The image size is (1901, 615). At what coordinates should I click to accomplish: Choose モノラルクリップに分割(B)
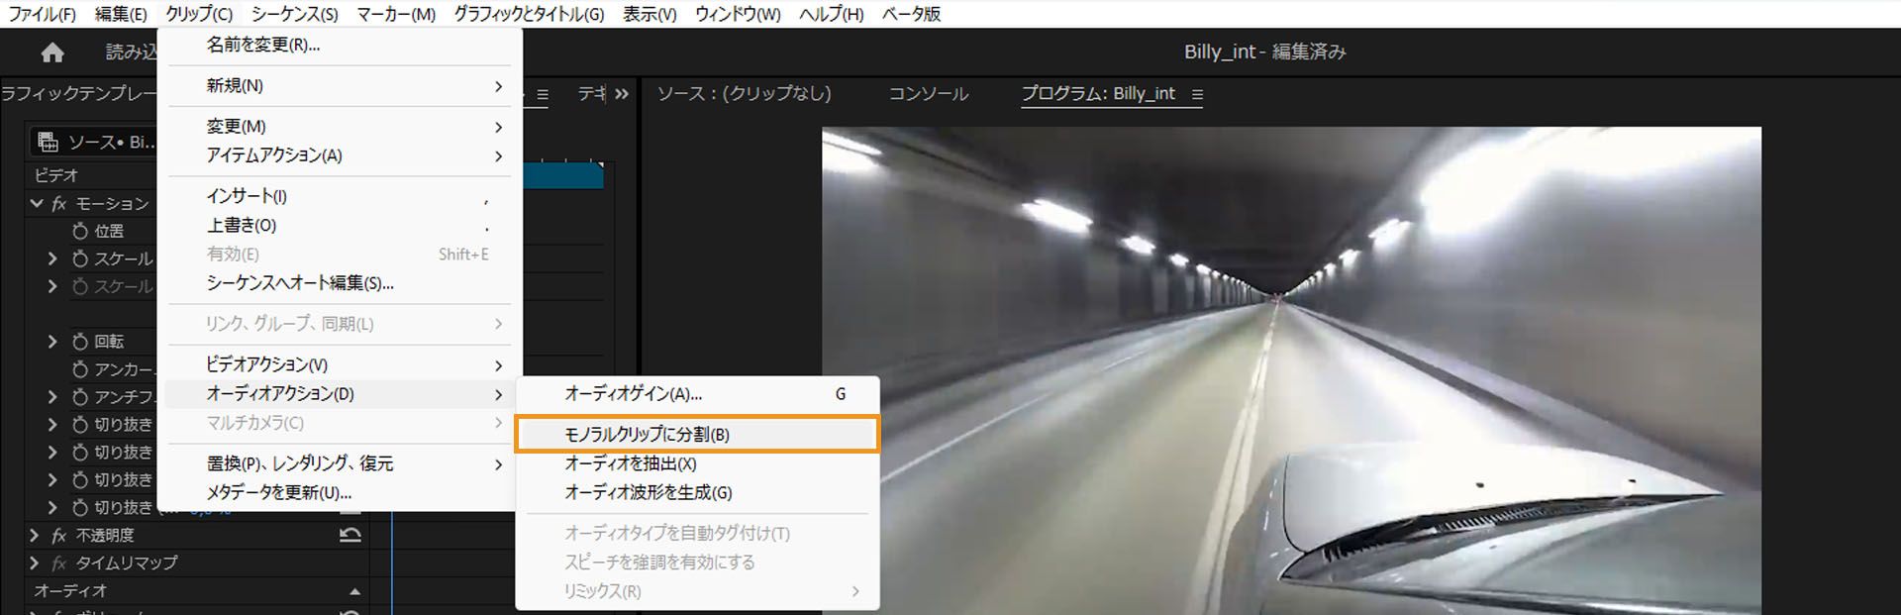pos(697,435)
